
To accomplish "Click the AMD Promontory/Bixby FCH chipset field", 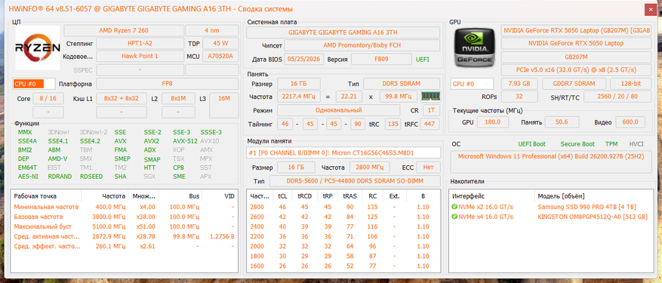I will tap(362, 45).
